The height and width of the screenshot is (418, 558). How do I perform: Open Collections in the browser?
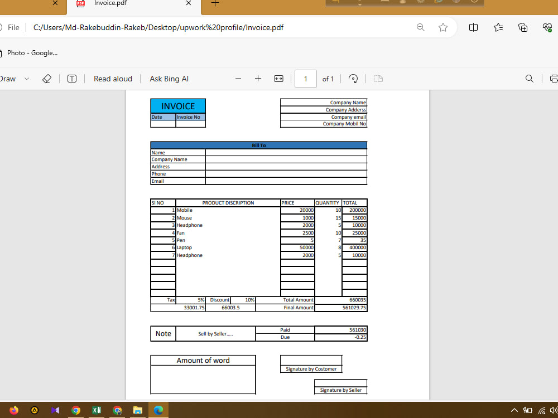(x=522, y=27)
